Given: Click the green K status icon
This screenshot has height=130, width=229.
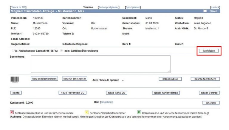Looking at the screenshot, I should (x=139, y=112).
